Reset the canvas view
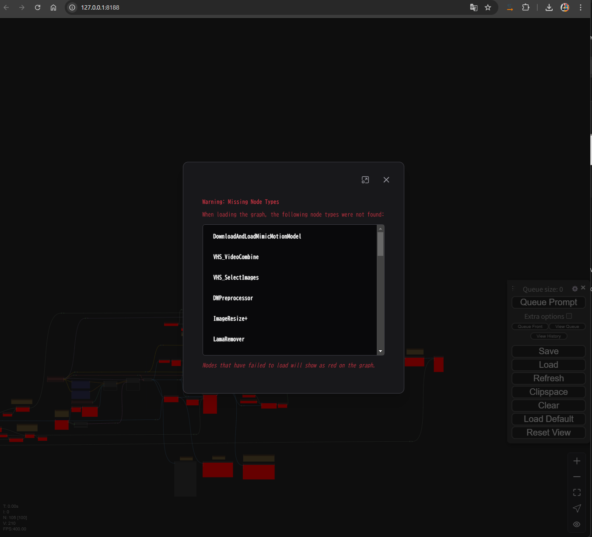 tap(548, 432)
